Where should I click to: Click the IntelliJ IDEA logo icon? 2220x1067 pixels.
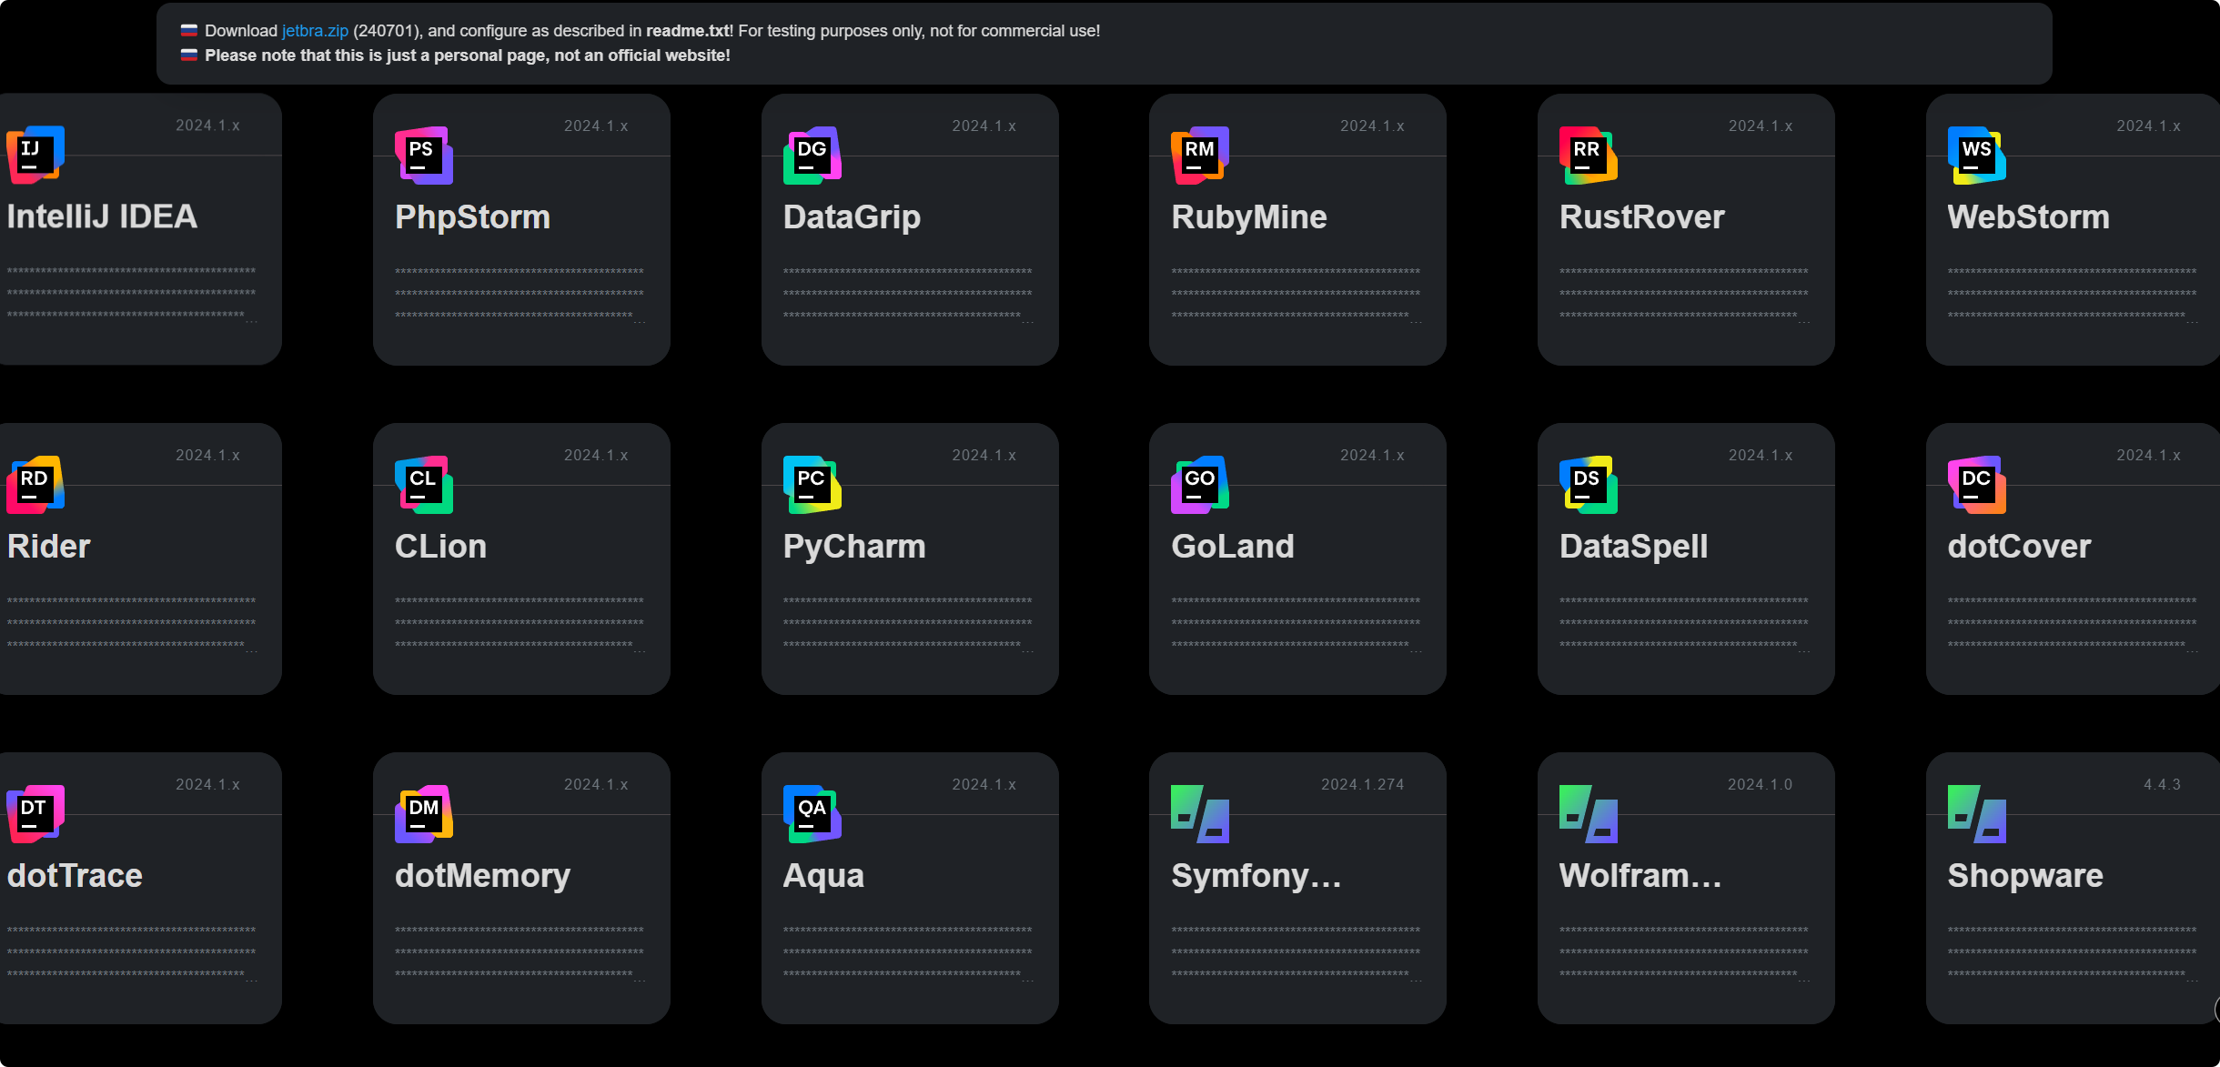[x=35, y=155]
